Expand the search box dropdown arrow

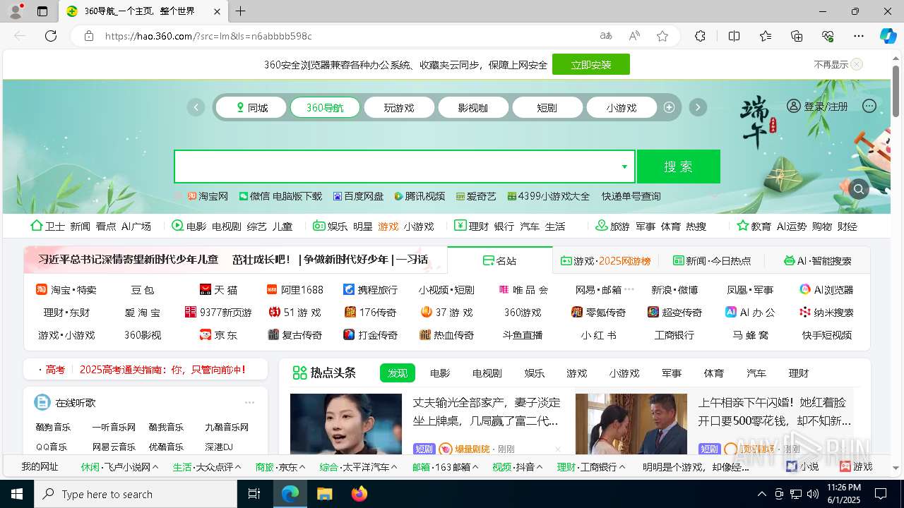pyautogui.click(x=624, y=167)
